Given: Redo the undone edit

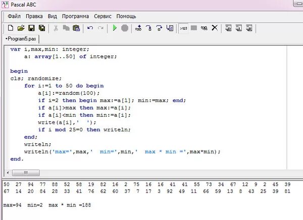Looking at the screenshot, I should pos(100,28).
